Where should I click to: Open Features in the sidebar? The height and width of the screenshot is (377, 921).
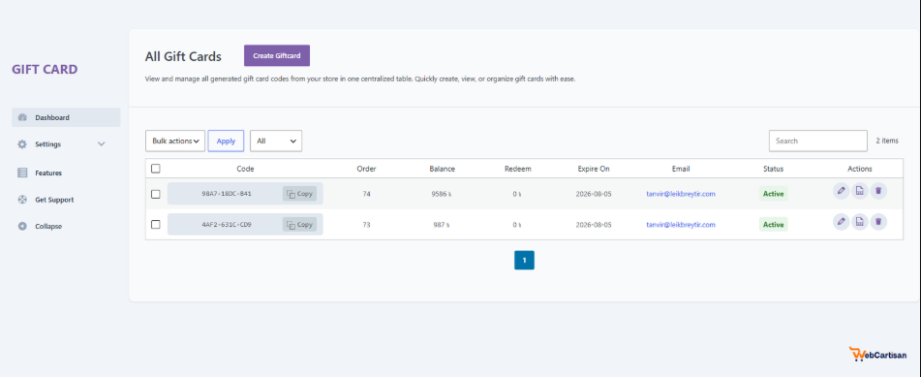point(66,173)
